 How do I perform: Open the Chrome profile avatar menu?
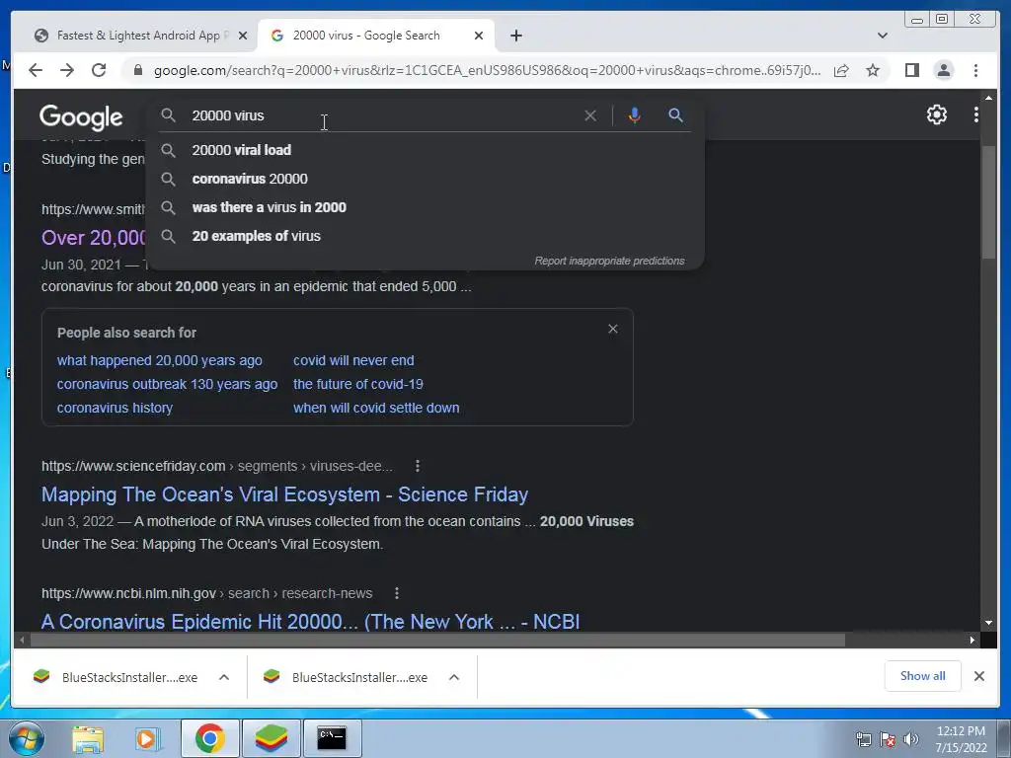click(x=944, y=70)
